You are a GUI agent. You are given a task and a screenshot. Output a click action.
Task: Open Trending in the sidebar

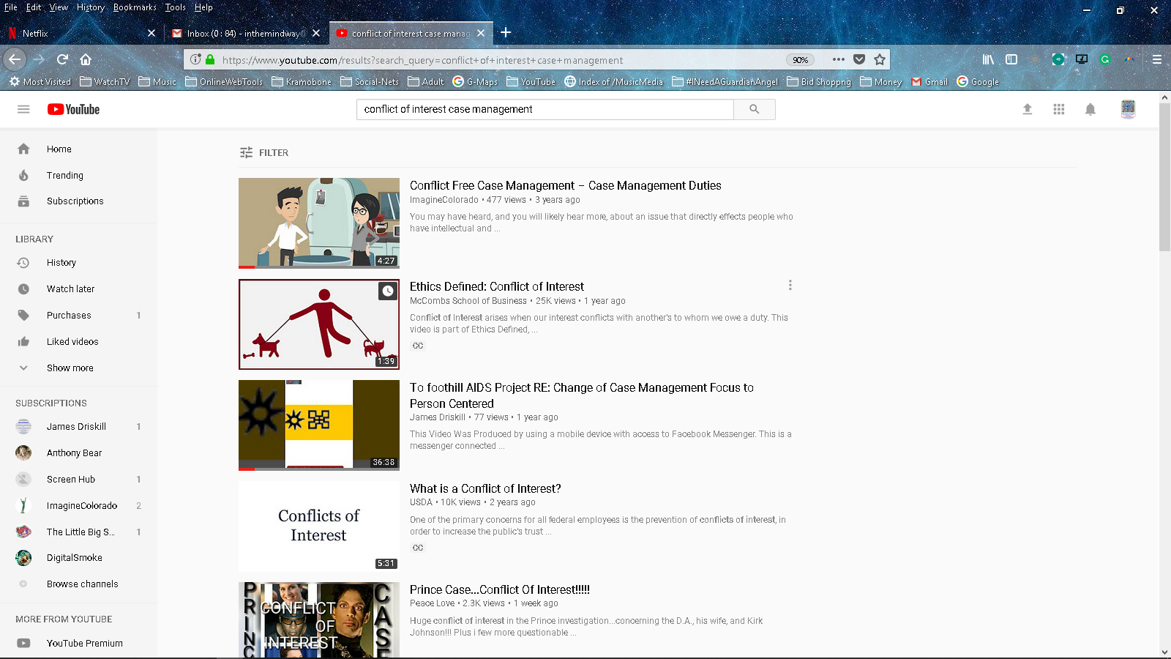coord(79,175)
